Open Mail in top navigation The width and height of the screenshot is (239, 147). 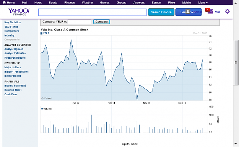click(24, 3)
